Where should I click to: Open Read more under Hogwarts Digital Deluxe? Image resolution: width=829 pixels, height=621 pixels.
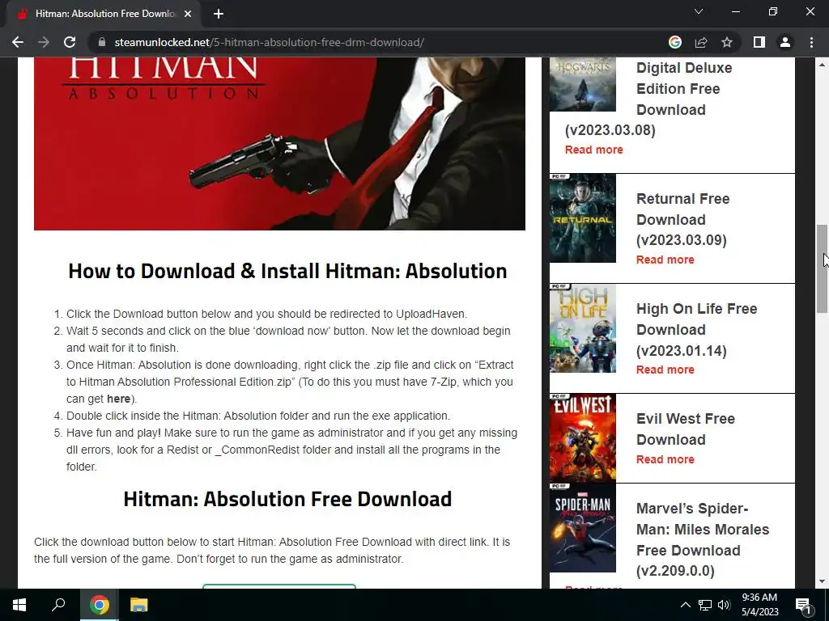point(593,150)
